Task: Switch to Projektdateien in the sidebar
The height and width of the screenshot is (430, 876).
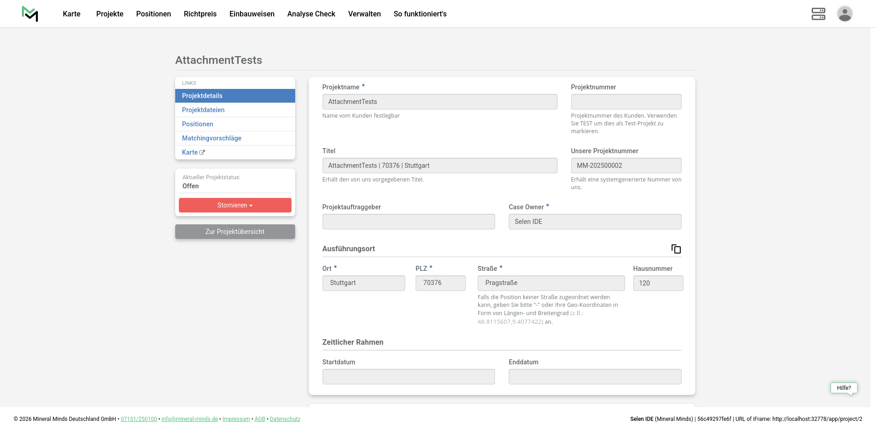Action: point(203,110)
